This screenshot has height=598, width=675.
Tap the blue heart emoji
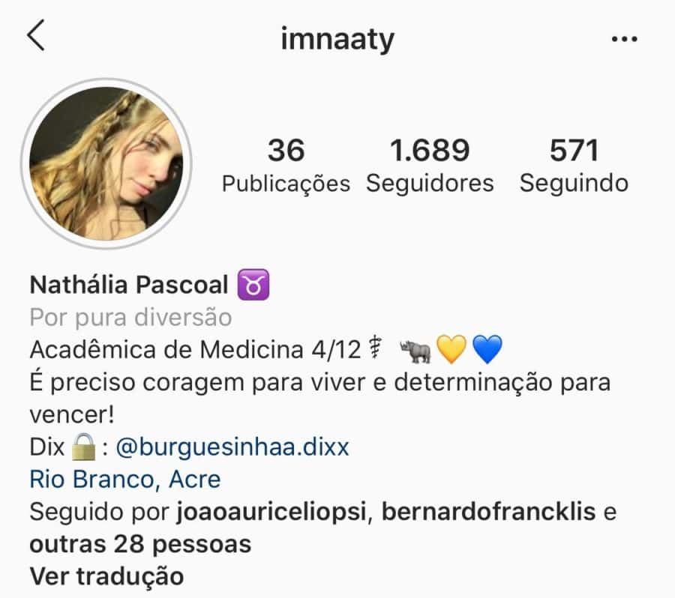(x=487, y=349)
